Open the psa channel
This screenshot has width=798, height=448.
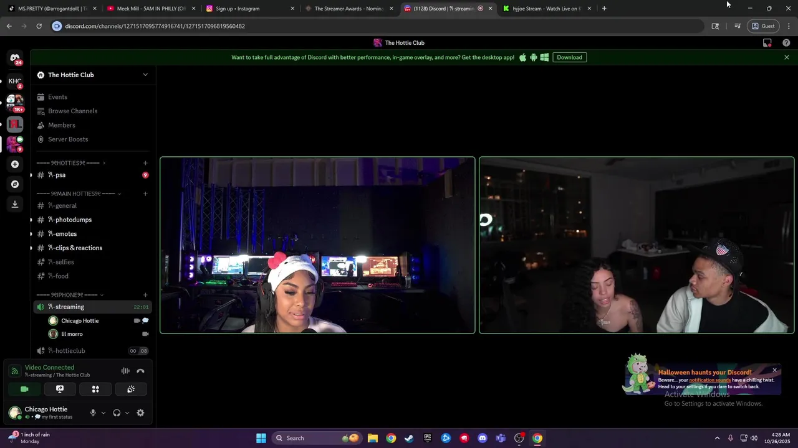(92, 175)
